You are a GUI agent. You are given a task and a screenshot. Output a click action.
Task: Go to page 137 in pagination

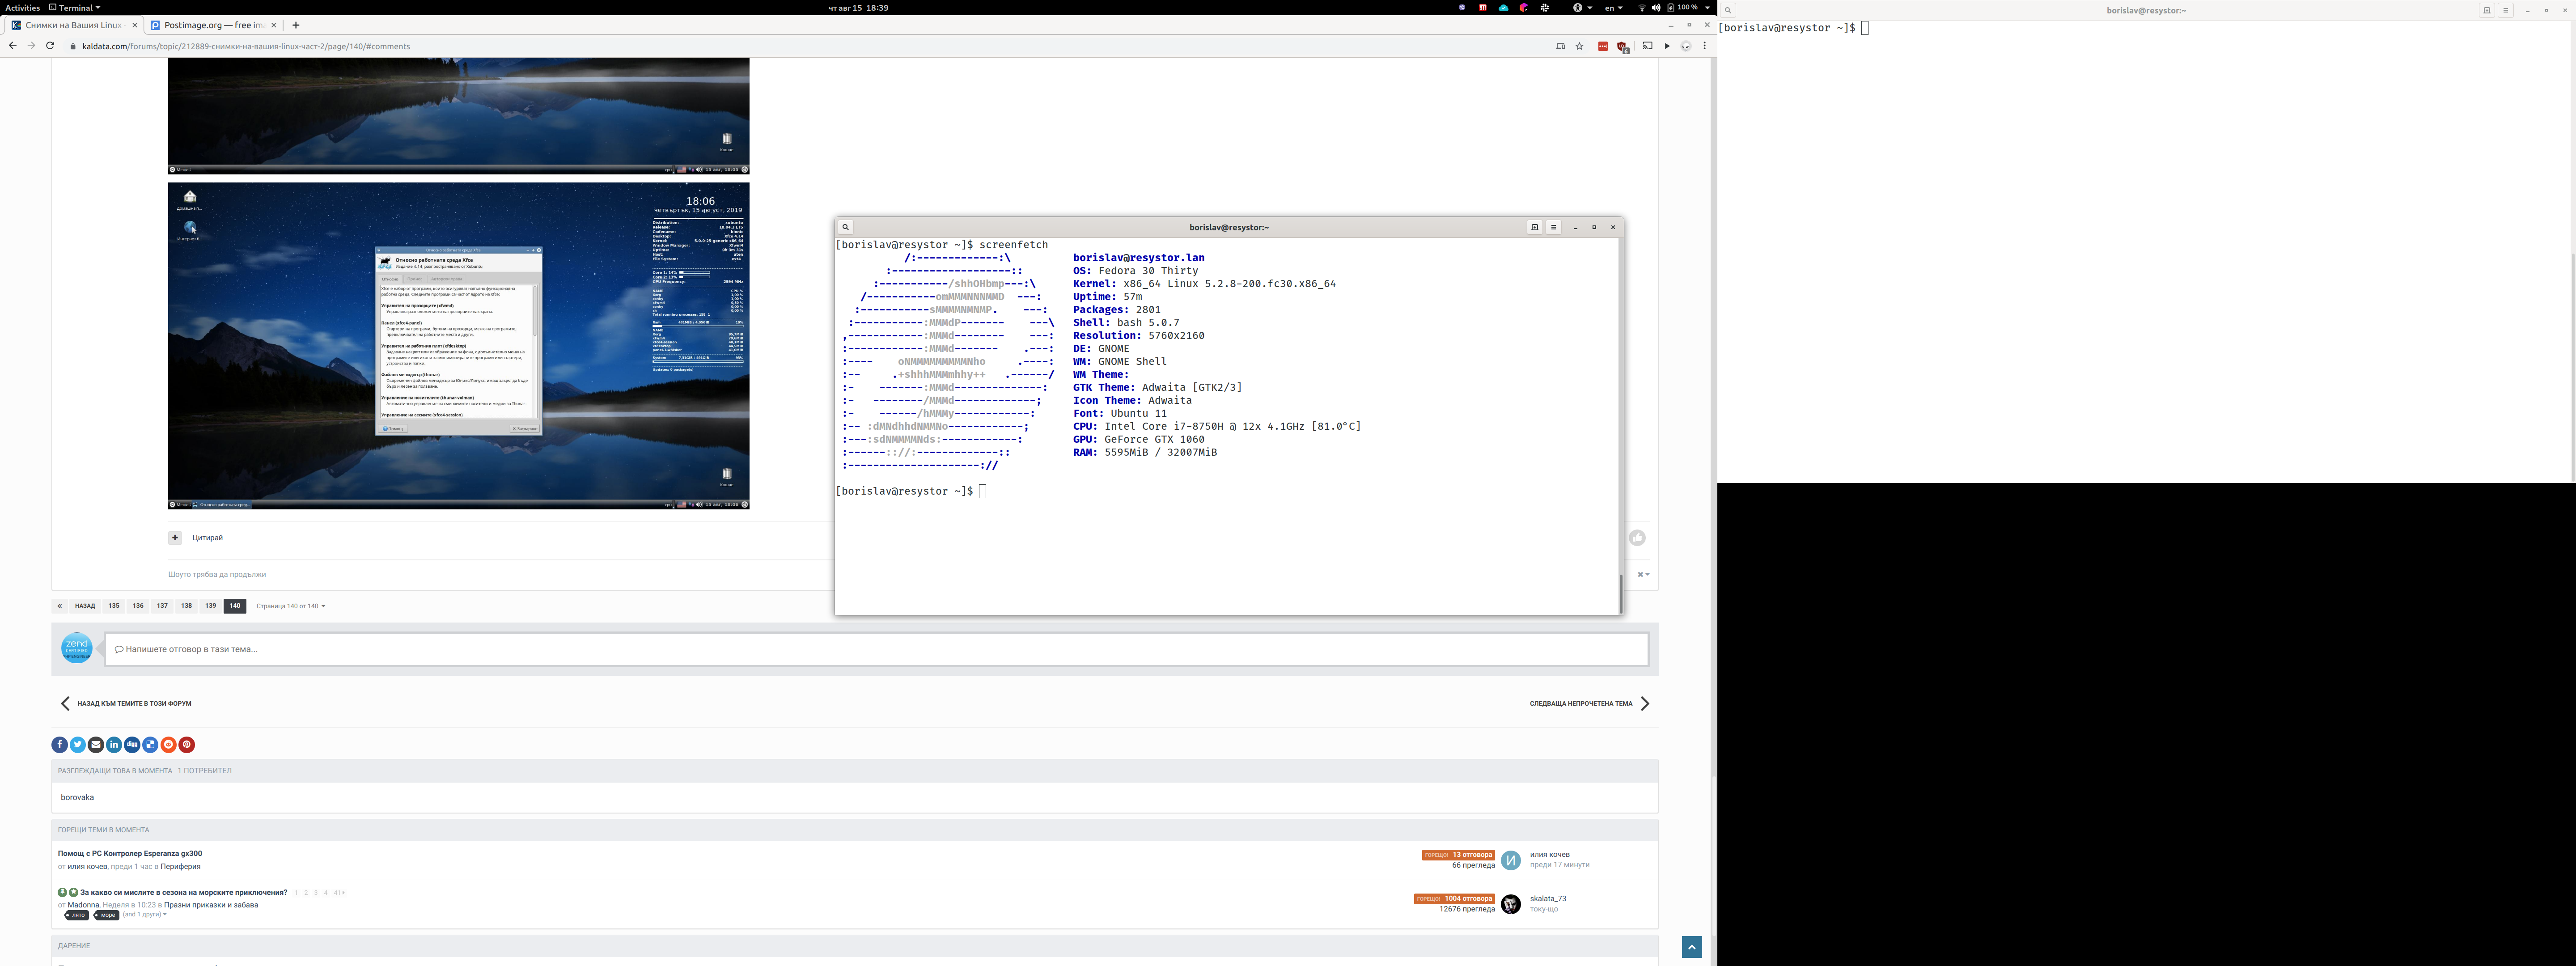click(x=162, y=606)
